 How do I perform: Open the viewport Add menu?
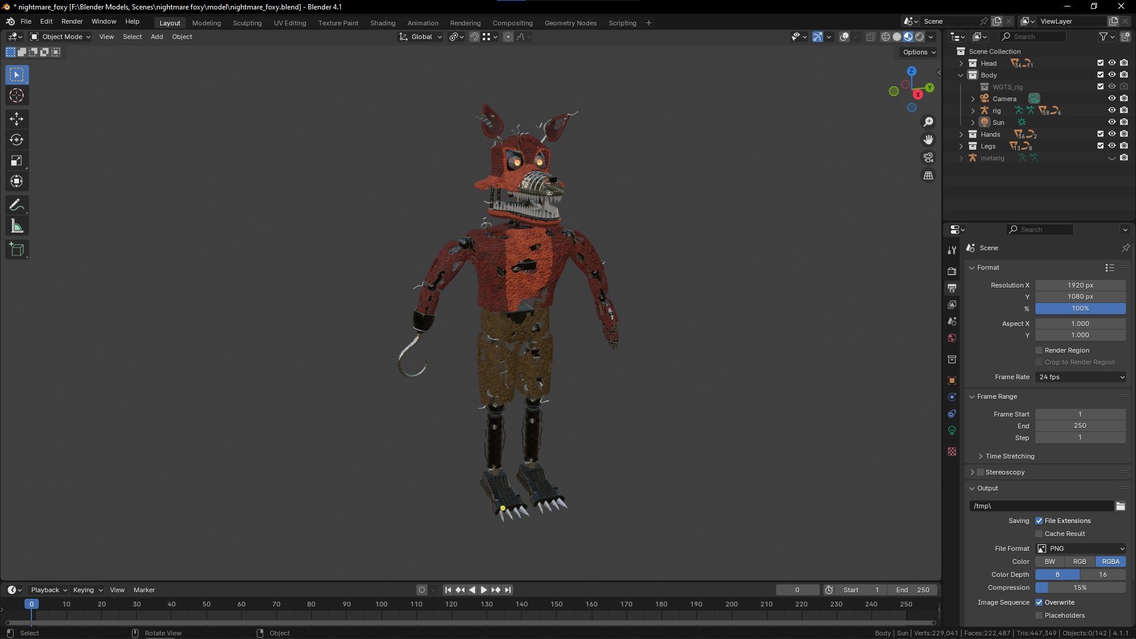click(157, 37)
